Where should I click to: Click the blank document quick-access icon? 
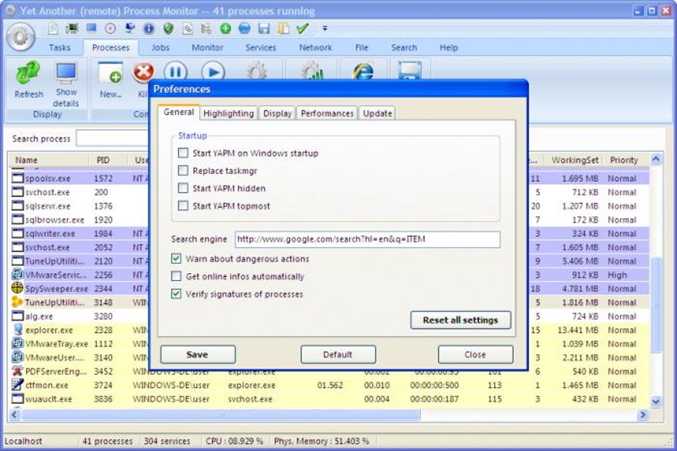[x=52, y=29]
